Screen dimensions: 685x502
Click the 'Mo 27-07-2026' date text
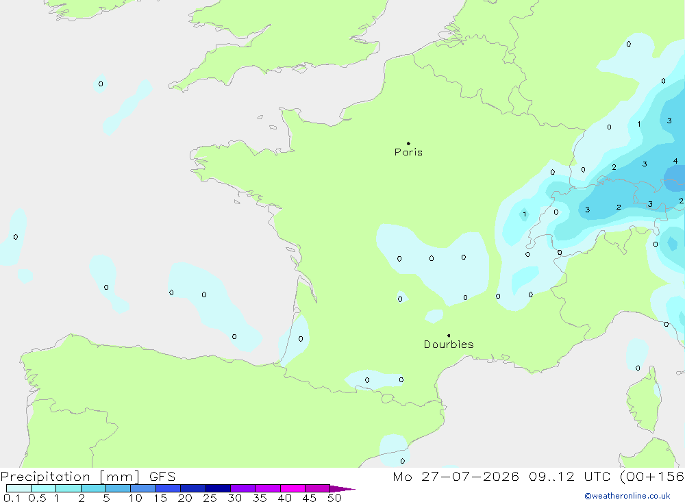pos(456,477)
